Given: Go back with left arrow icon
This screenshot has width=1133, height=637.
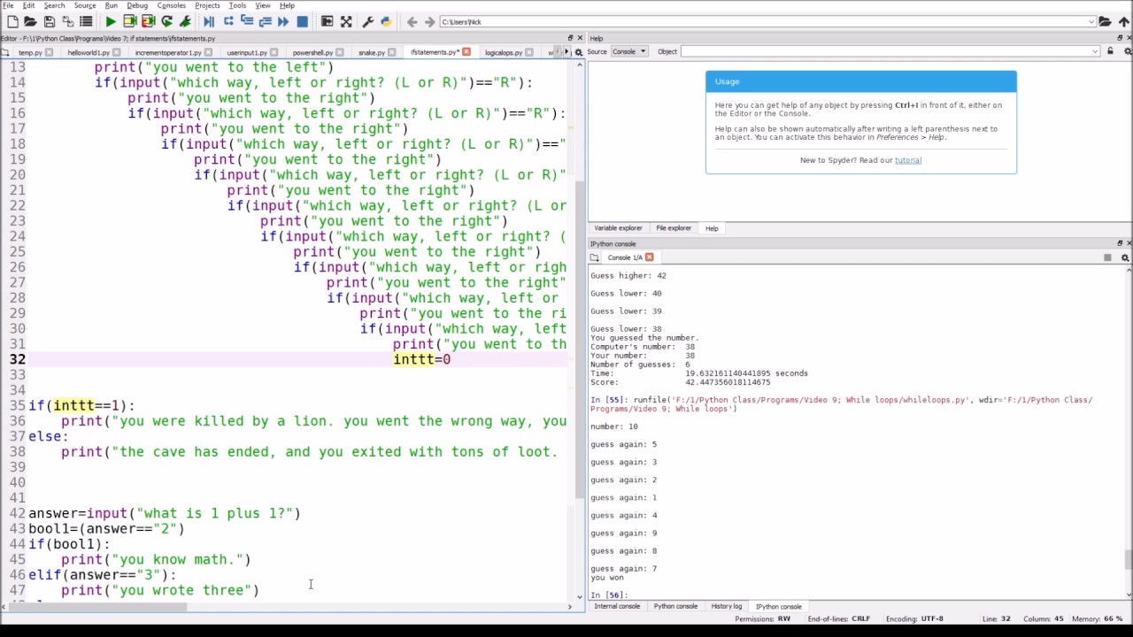Looking at the screenshot, I should point(412,21).
